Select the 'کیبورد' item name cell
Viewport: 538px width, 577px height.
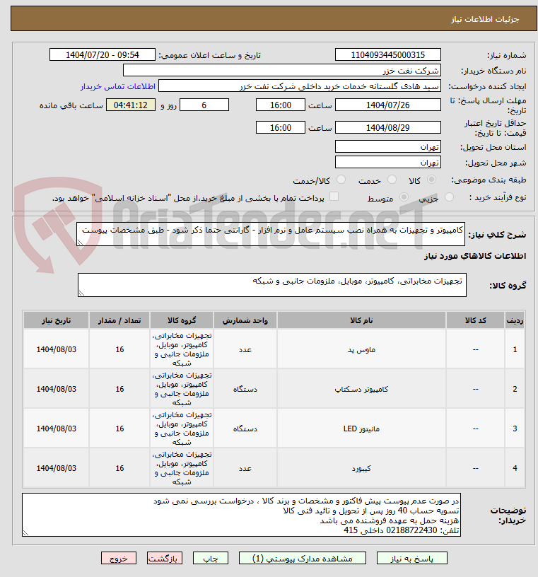[x=361, y=468]
